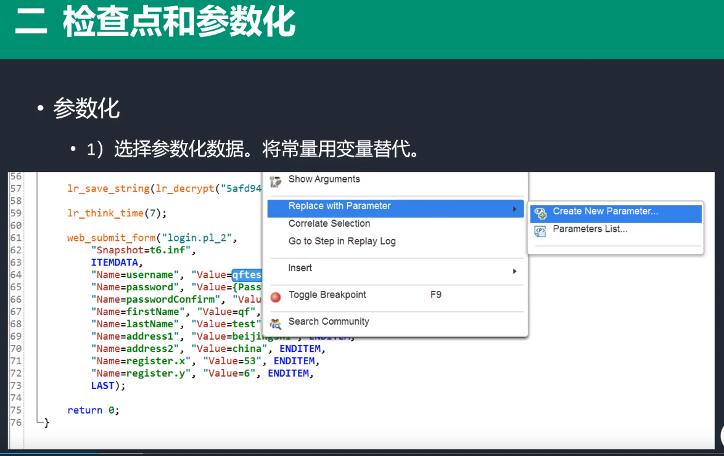
Task: Expand the Replace with Parameter submenu arrow
Action: pyautogui.click(x=514, y=209)
